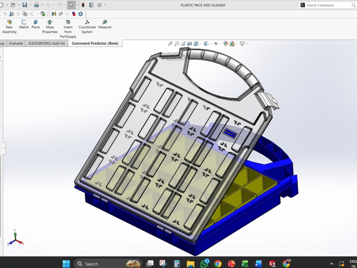Click the copy-with-question documents icon
357x268 pixels.
coord(25,14)
